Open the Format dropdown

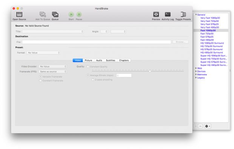pyautogui.click(x=43, y=53)
